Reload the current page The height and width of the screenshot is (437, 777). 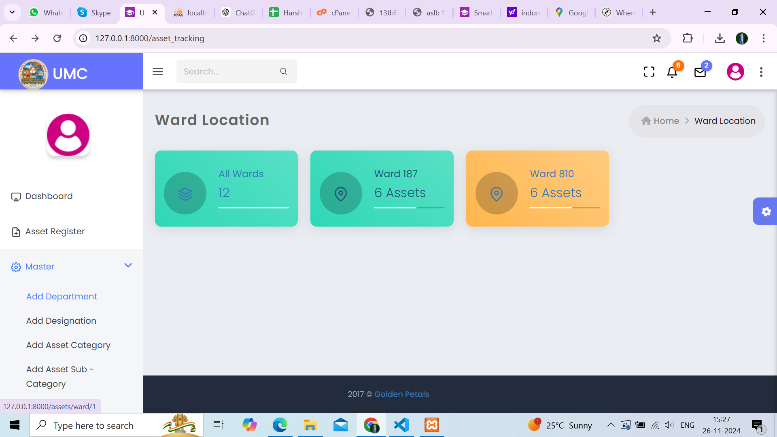pyautogui.click(x=57, y=38)
